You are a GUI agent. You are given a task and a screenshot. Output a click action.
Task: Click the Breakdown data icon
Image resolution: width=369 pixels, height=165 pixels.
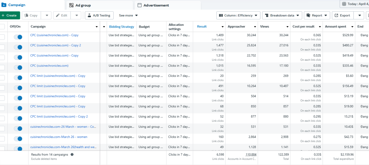[267, 15]
